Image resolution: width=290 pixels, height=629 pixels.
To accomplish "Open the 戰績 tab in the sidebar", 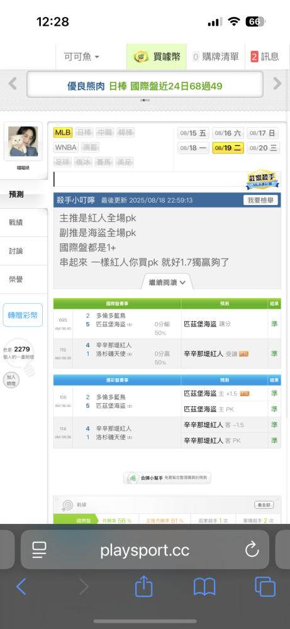I will (16, 223).
